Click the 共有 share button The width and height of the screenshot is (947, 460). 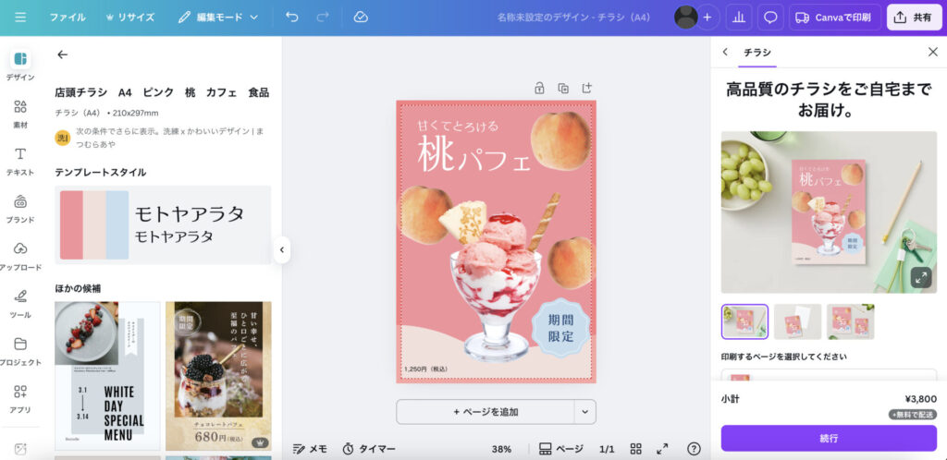915,17
